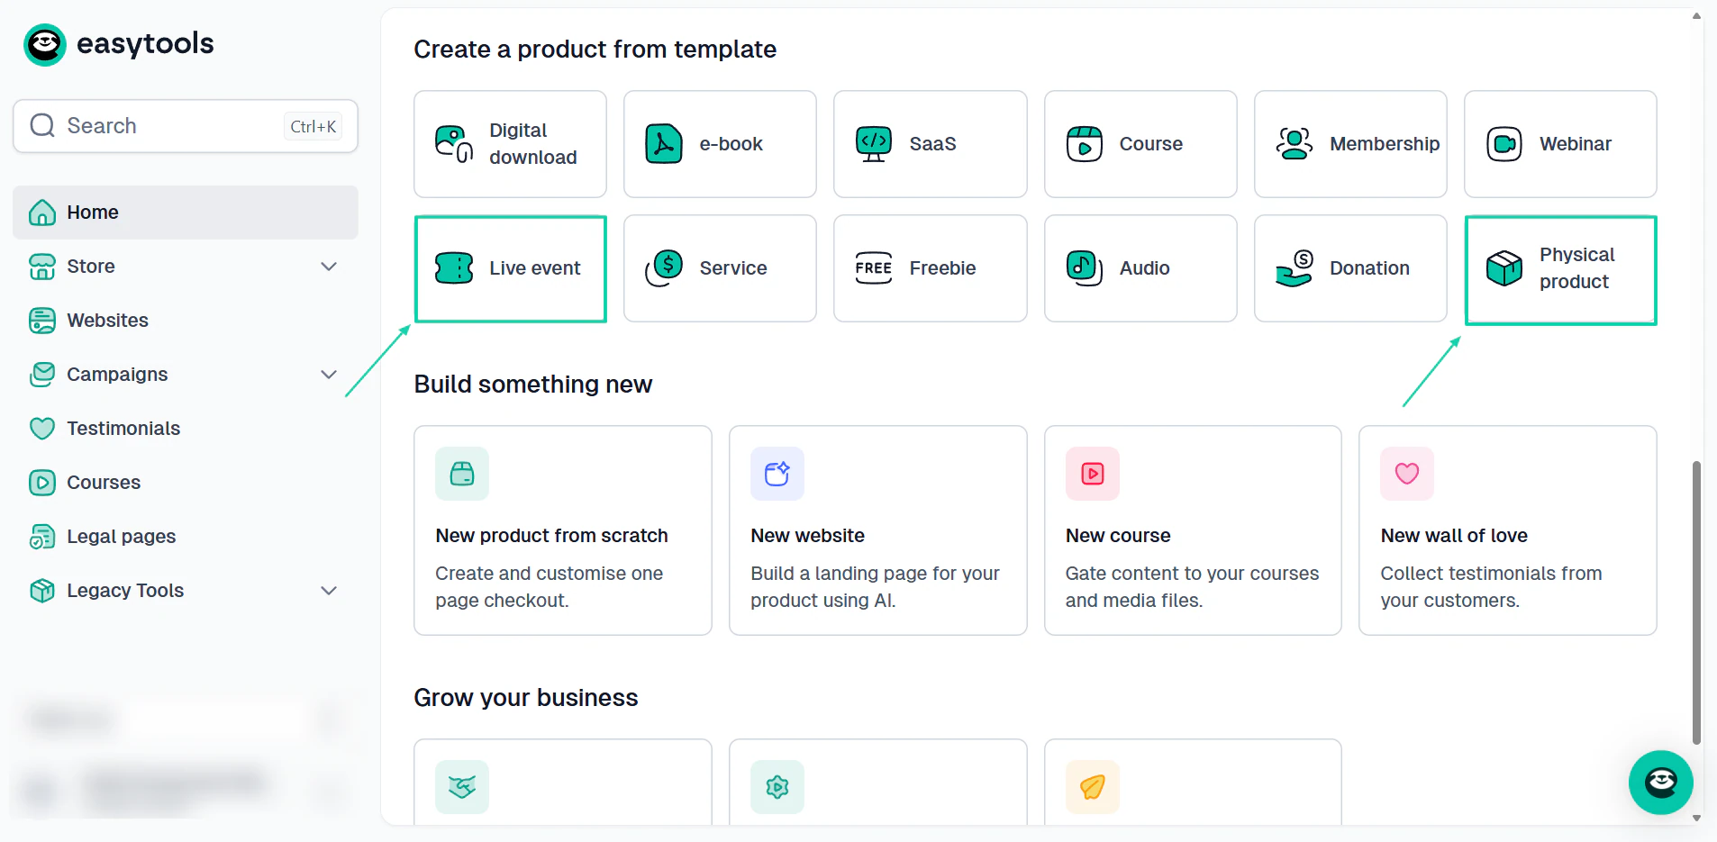Expand the Store submenu chevron
Image resolution: width=1717 pixels, height=842 pixels.
[x=329, y=267]
